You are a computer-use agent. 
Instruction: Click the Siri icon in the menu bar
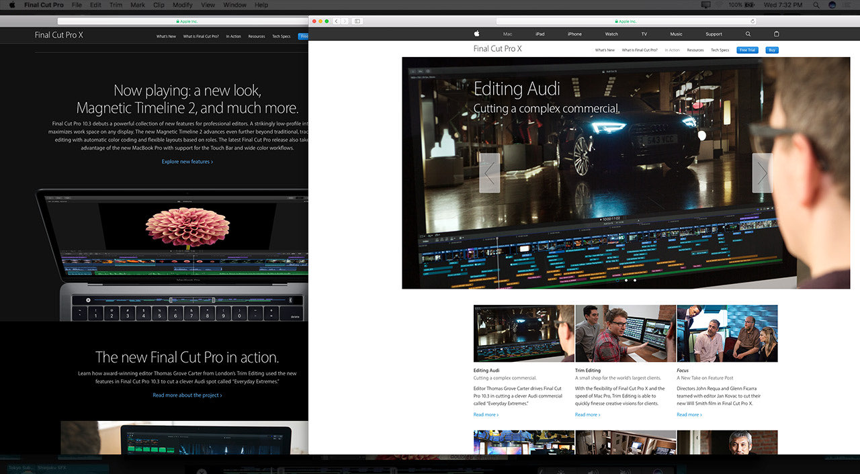pyautogui.click(x=833, y=5)
